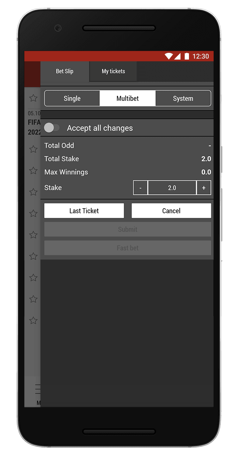Click the Cancel button

click(171, 211)
